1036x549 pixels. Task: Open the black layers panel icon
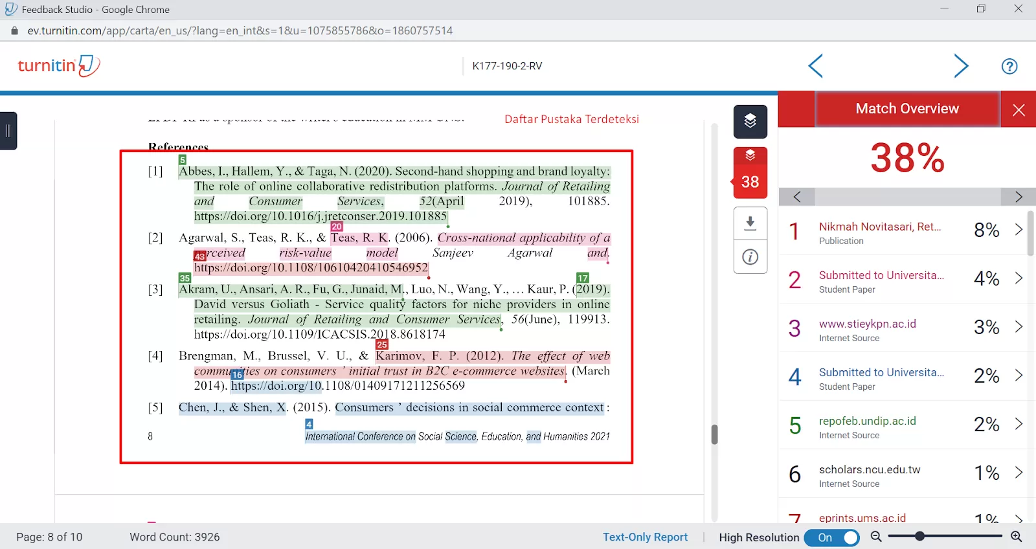(750, 121)
